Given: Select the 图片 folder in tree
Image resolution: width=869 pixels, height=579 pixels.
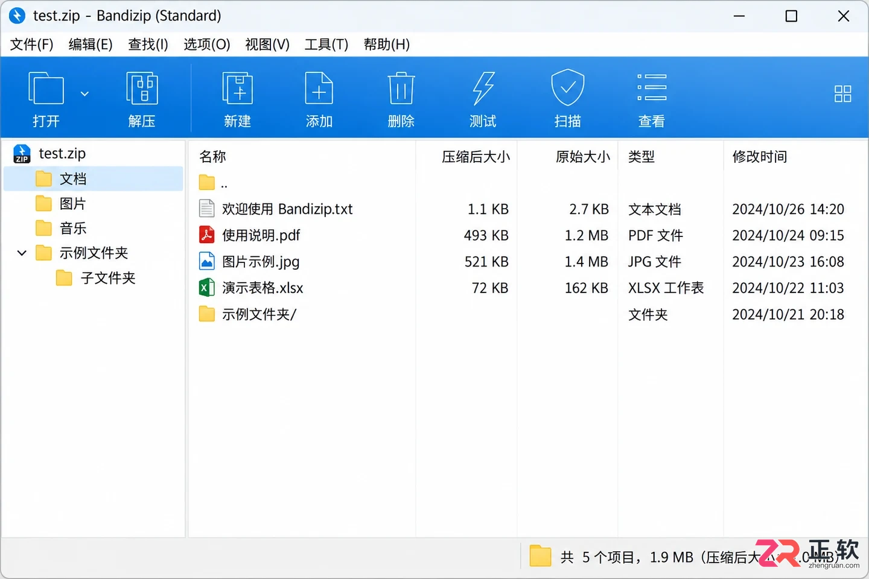Looking at the screenshot, I should click(x=72, y=204).
